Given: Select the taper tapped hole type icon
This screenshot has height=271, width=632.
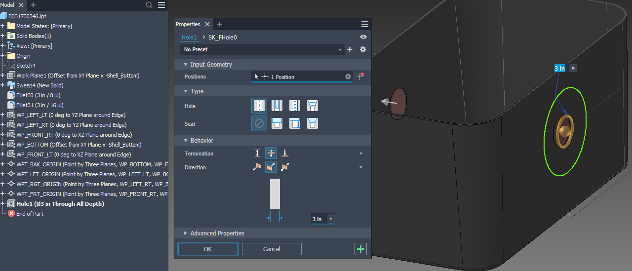Looking at the screenshot, I should (x=313, y=106).
